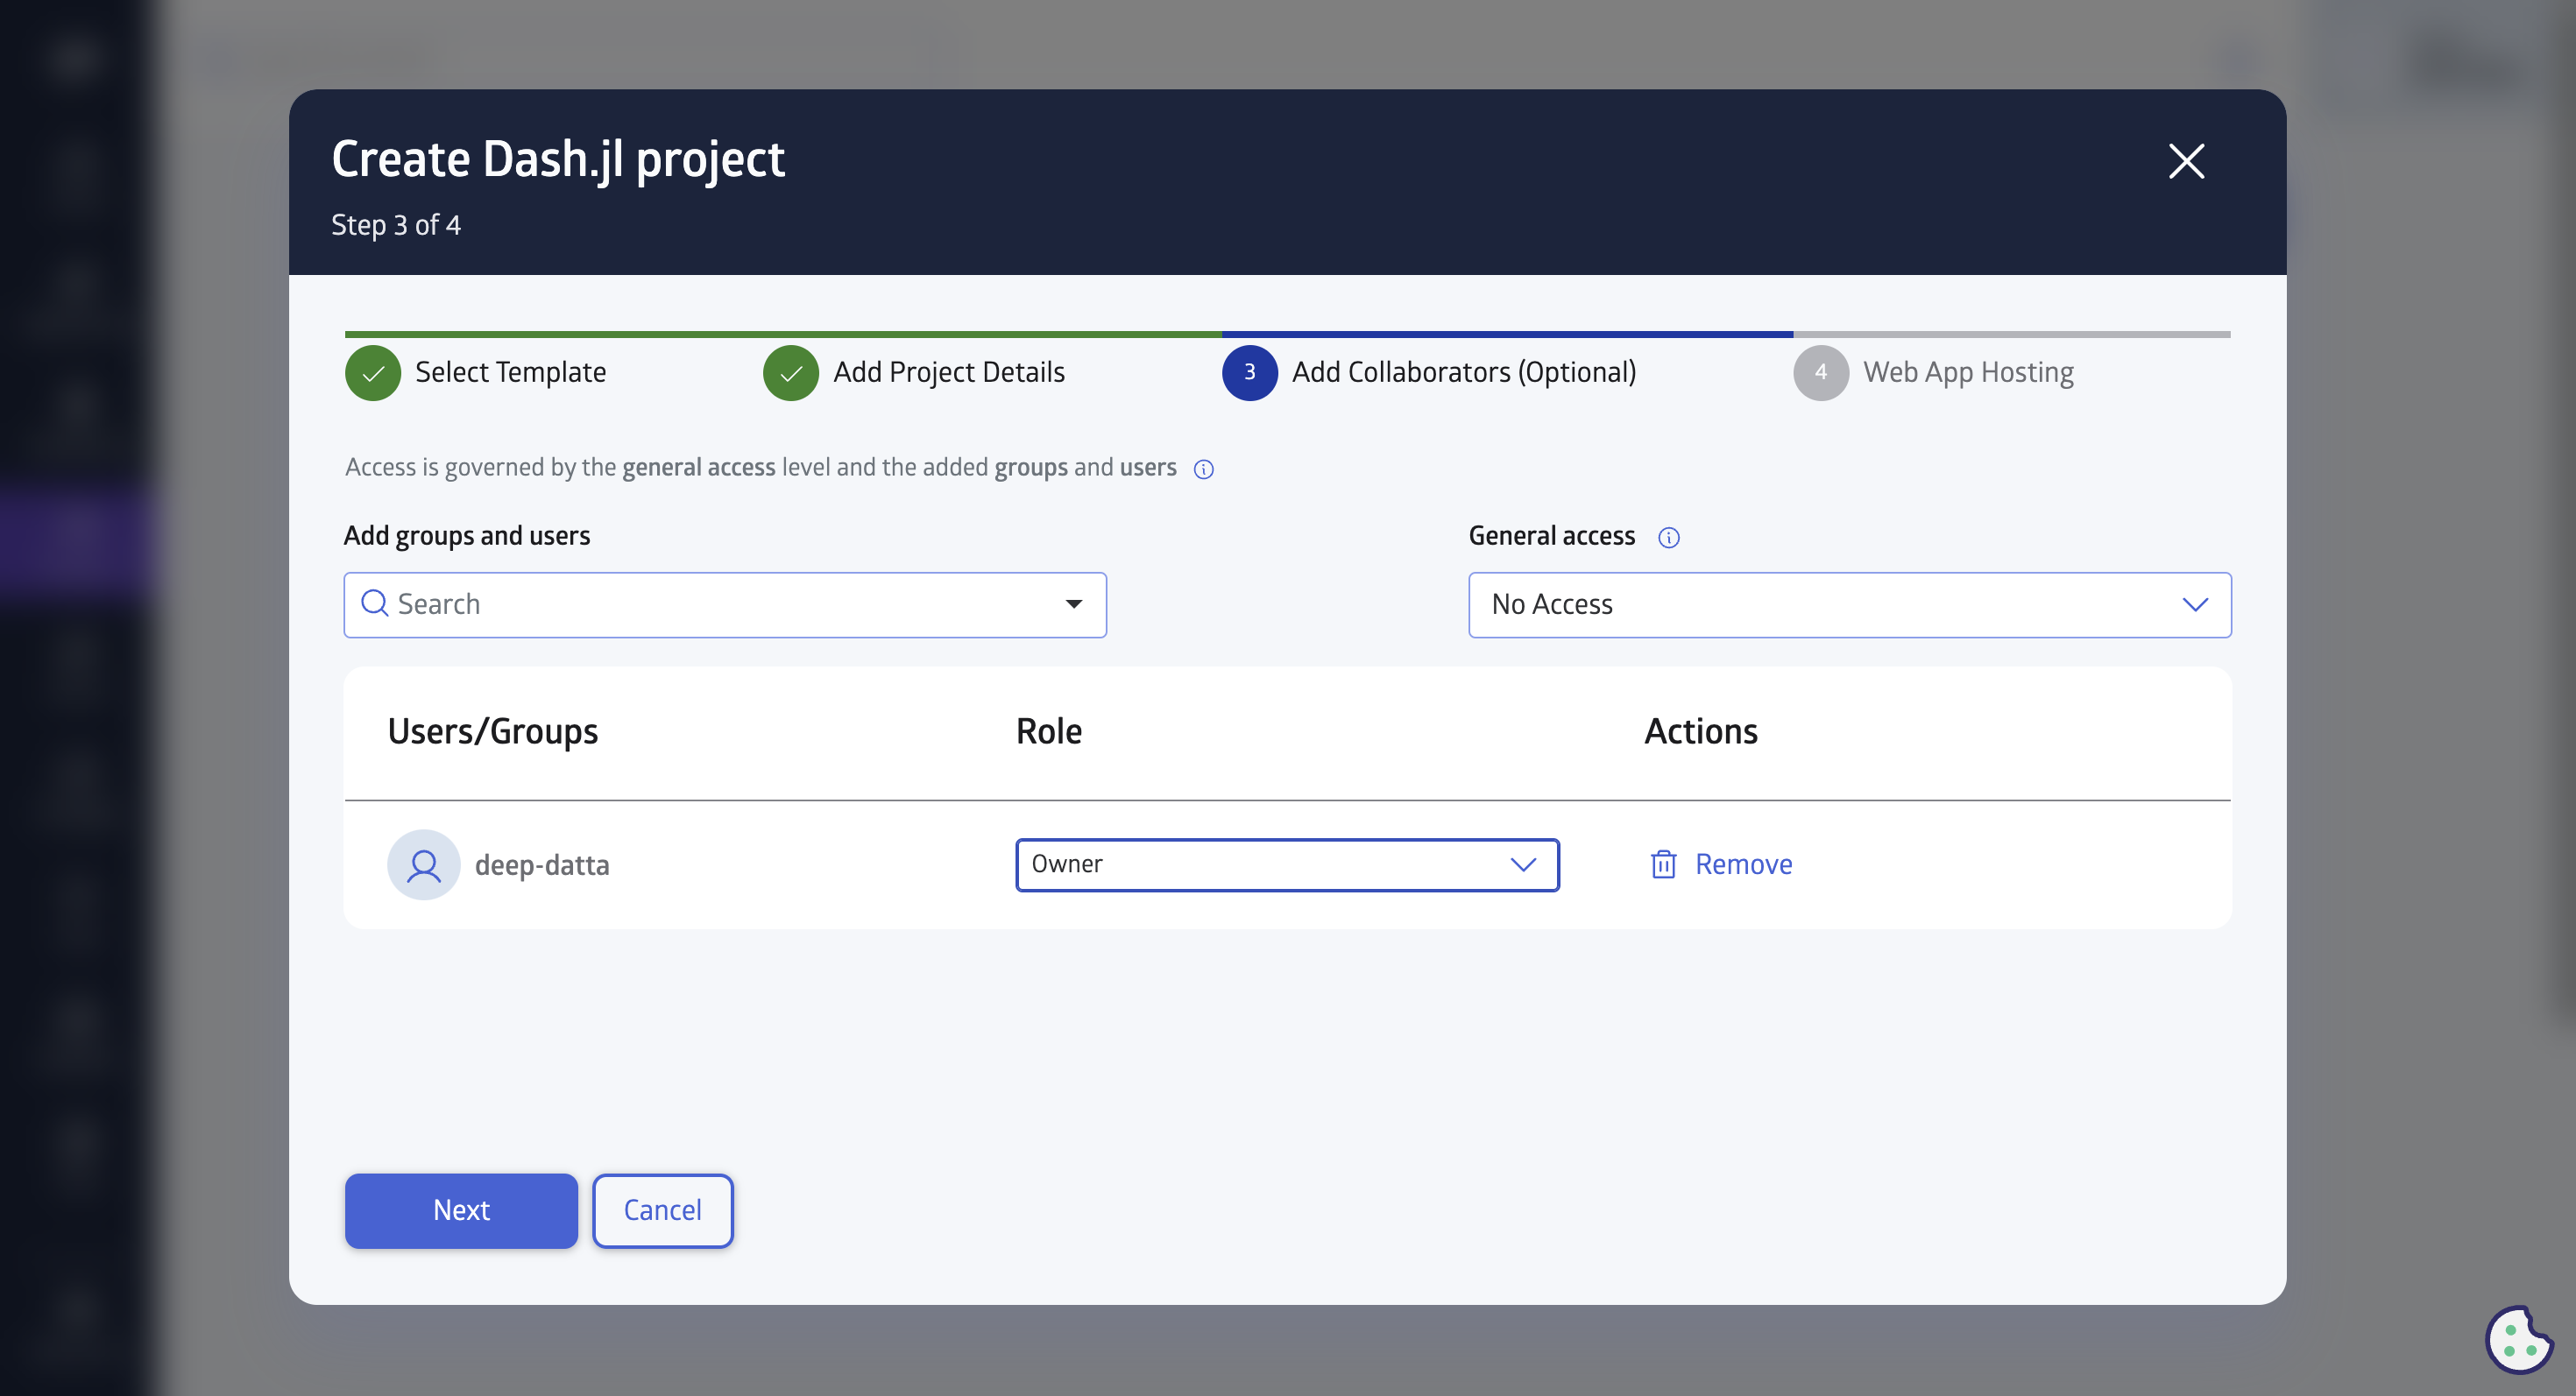Image resolution: width=2576 pixels, height=1396 pixels.
Task: Click the step 2 checkmark icon
Action: pyautogui.click(x=791, y=371)
